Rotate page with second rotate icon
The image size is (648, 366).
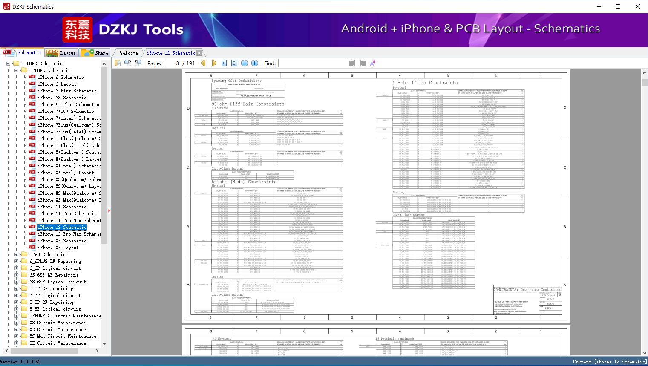(138, 63)
